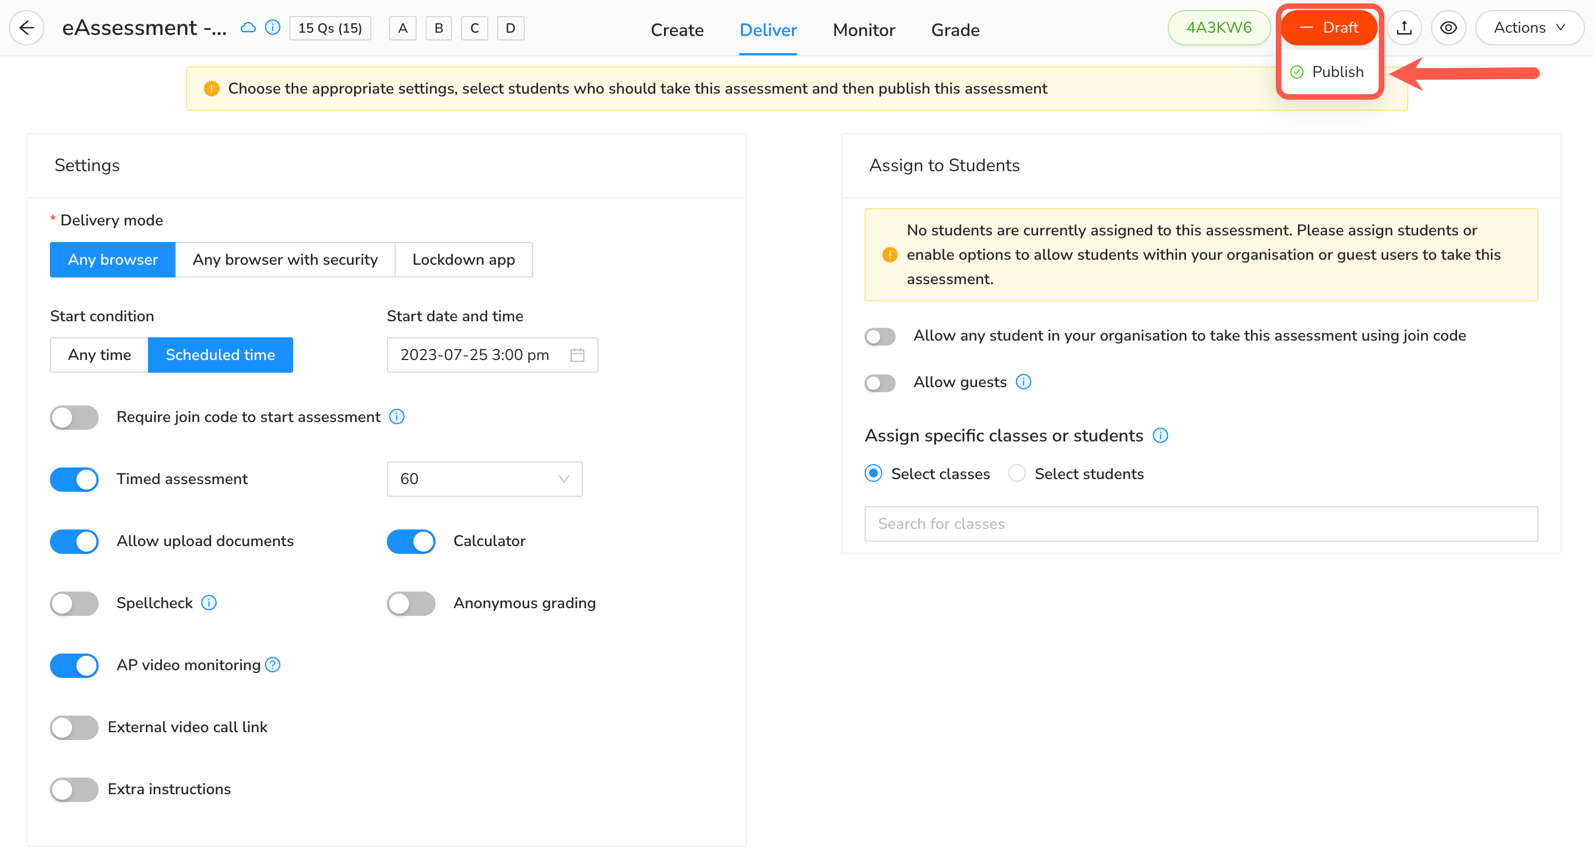Show info icon next to Spellcheck
Screen dimensions: 1595x864
point(209,602)
